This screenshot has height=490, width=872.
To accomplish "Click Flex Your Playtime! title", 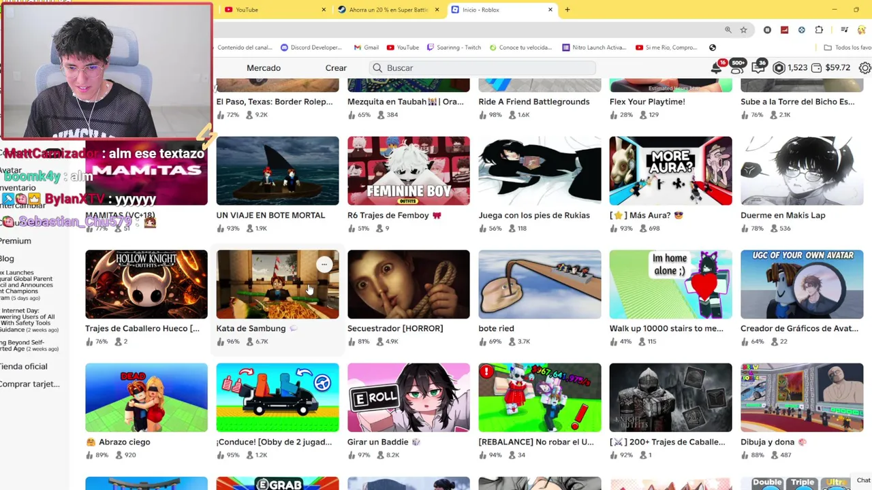I will pyautogui.click(x=647, y=101).
